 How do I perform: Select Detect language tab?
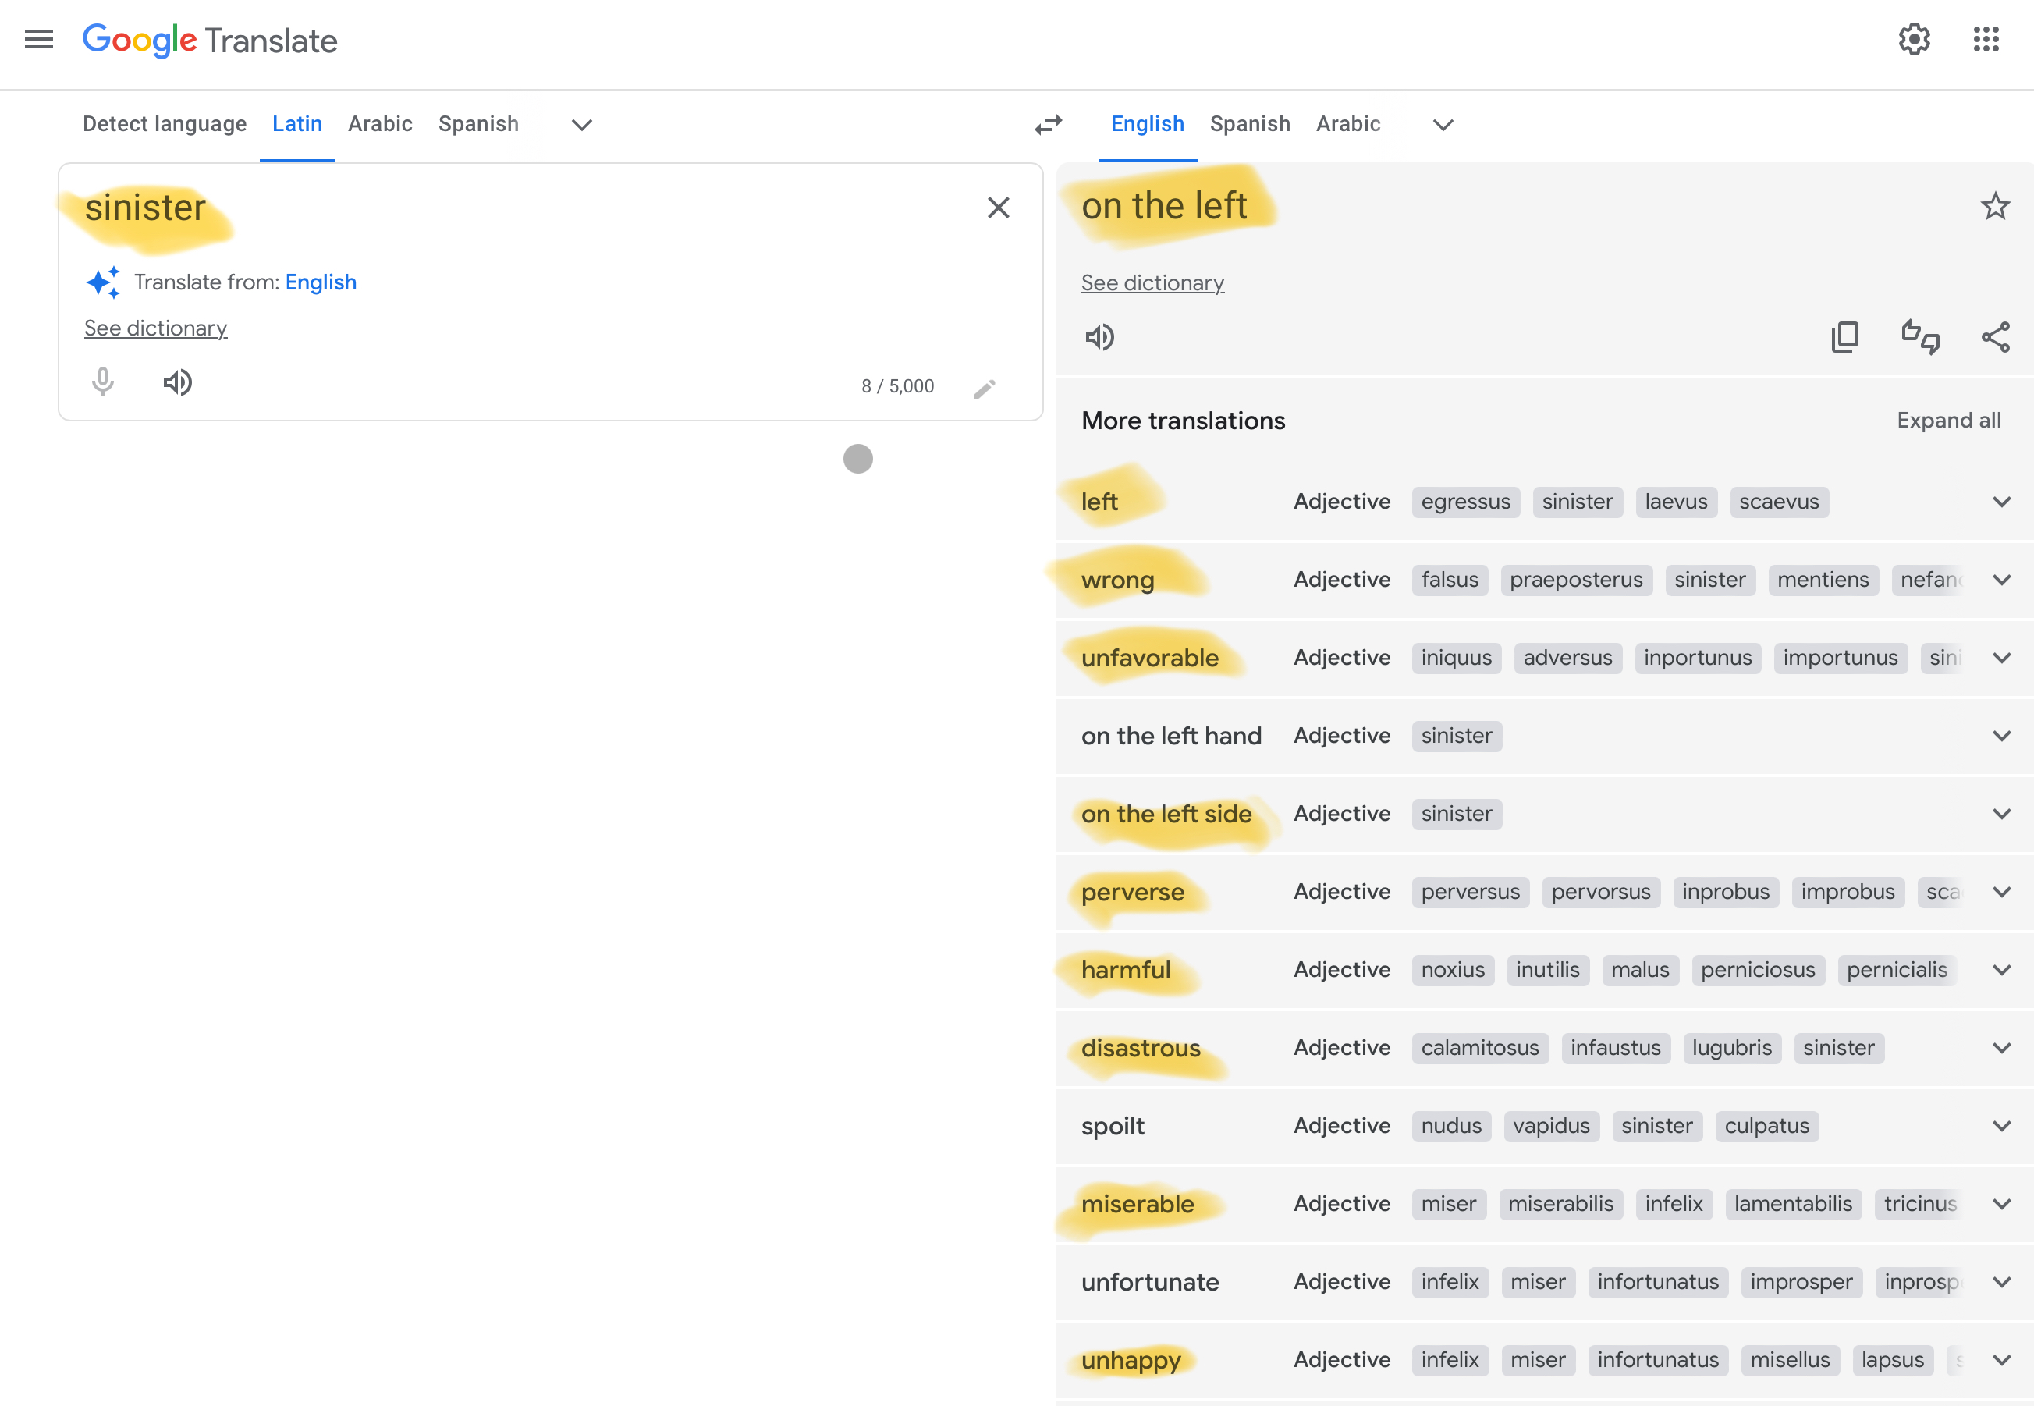click(165, 124)
